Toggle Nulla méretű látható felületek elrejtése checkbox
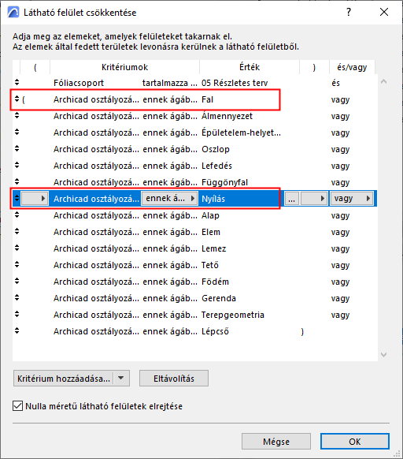 tap(17, 406)
